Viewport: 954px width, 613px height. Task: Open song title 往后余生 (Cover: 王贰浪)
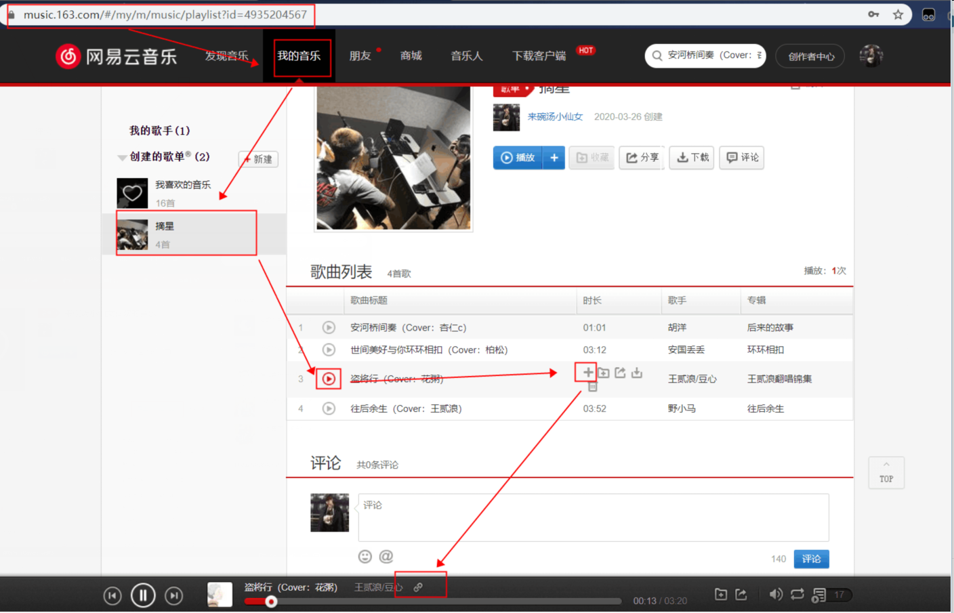(x=406, y=408)
